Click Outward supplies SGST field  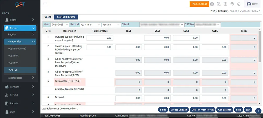[x=186, y=38]
